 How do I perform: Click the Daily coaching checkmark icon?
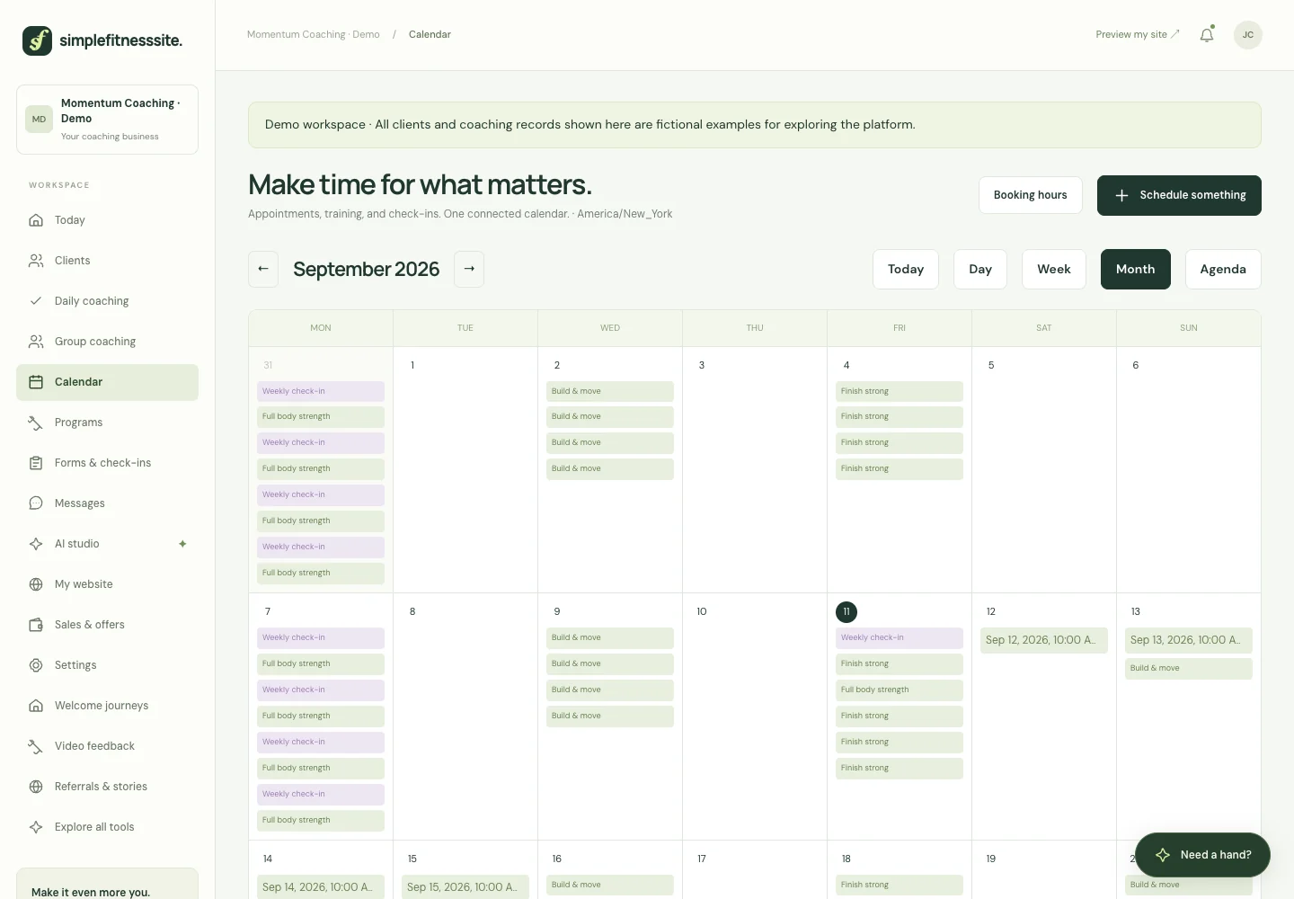click(x=36, y=301)
